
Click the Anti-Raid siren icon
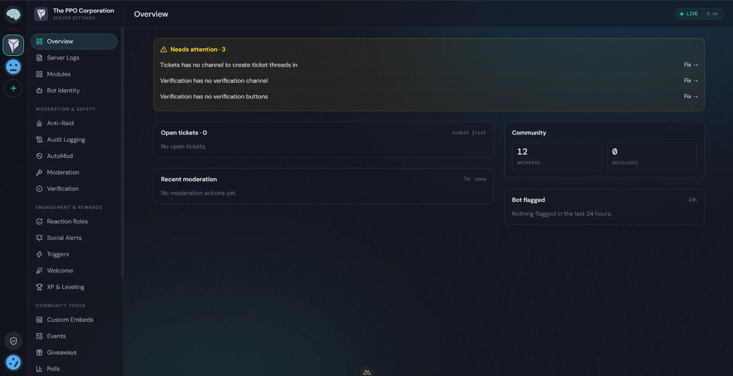39,123
